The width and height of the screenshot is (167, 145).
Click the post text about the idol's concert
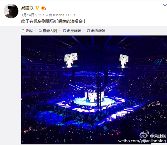(53, 21)
